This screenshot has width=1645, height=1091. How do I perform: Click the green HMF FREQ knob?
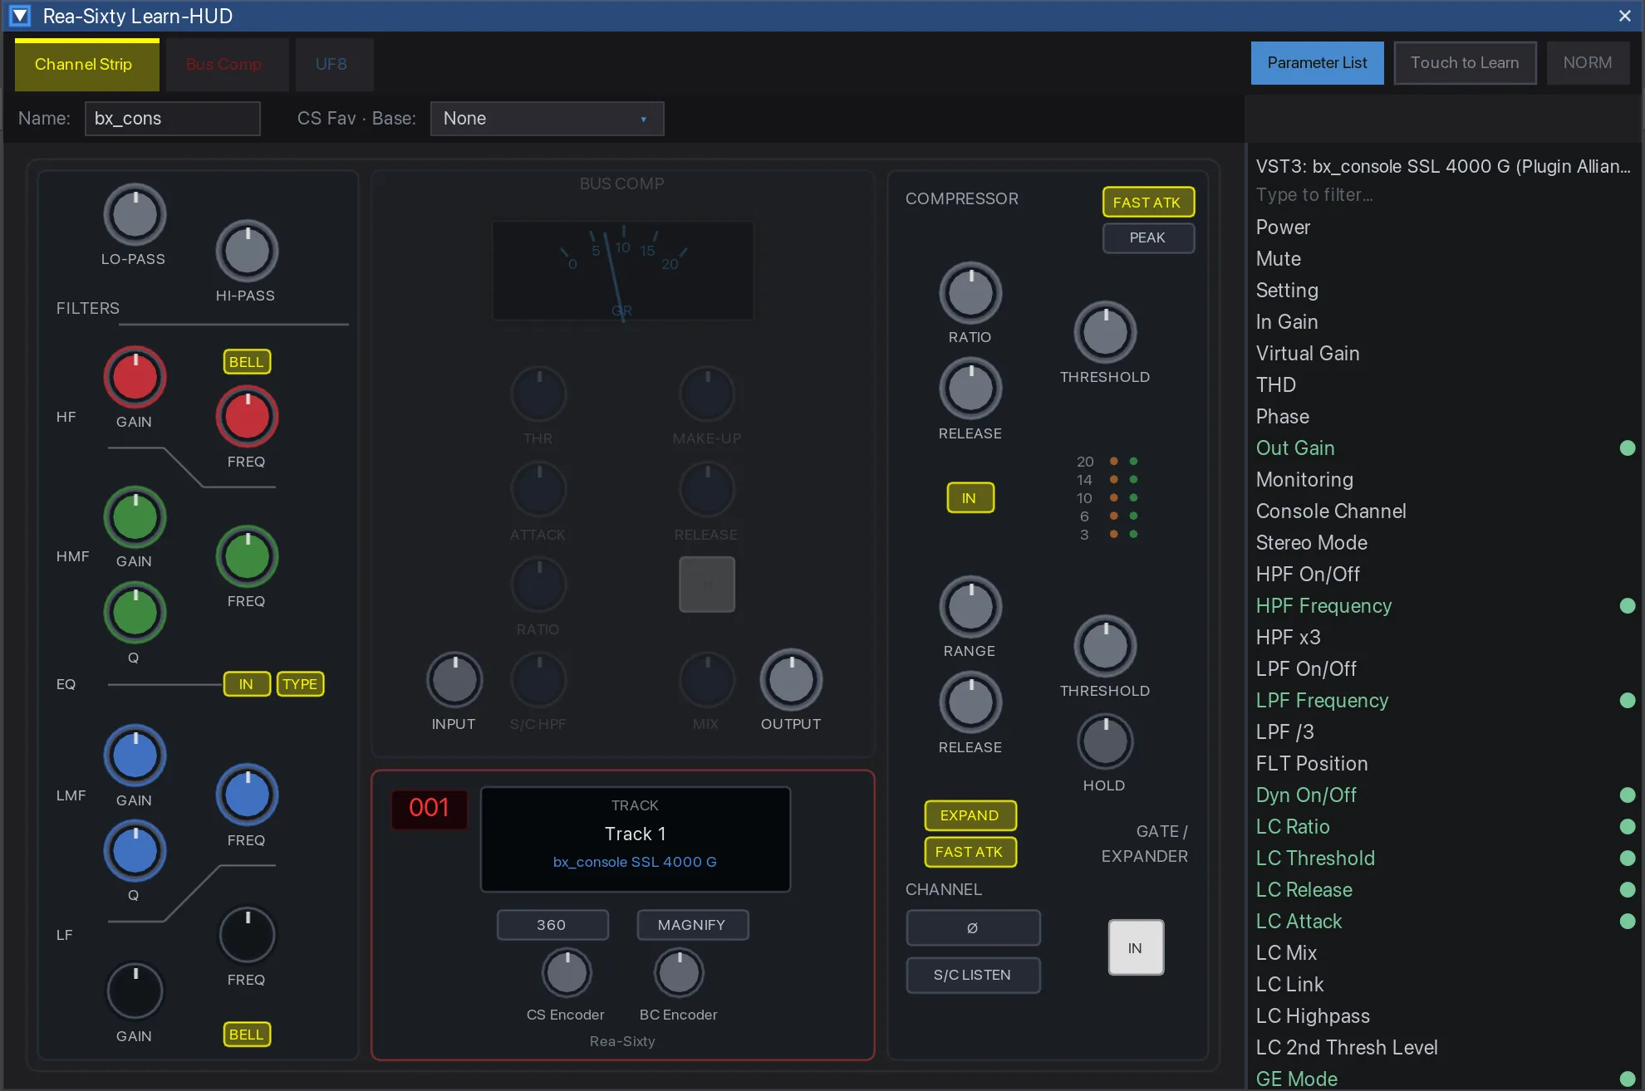[247, 555]
